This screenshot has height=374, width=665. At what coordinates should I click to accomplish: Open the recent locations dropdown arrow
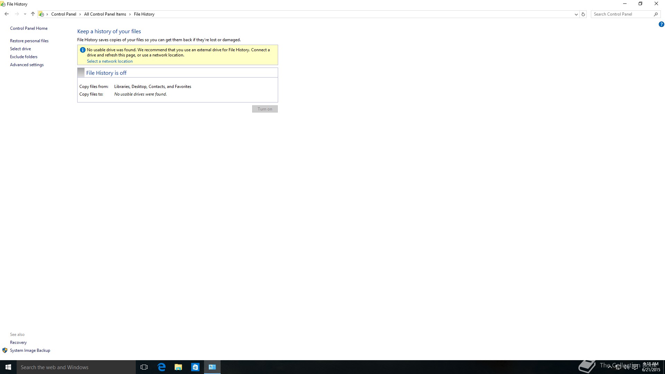tap(25, 14)
